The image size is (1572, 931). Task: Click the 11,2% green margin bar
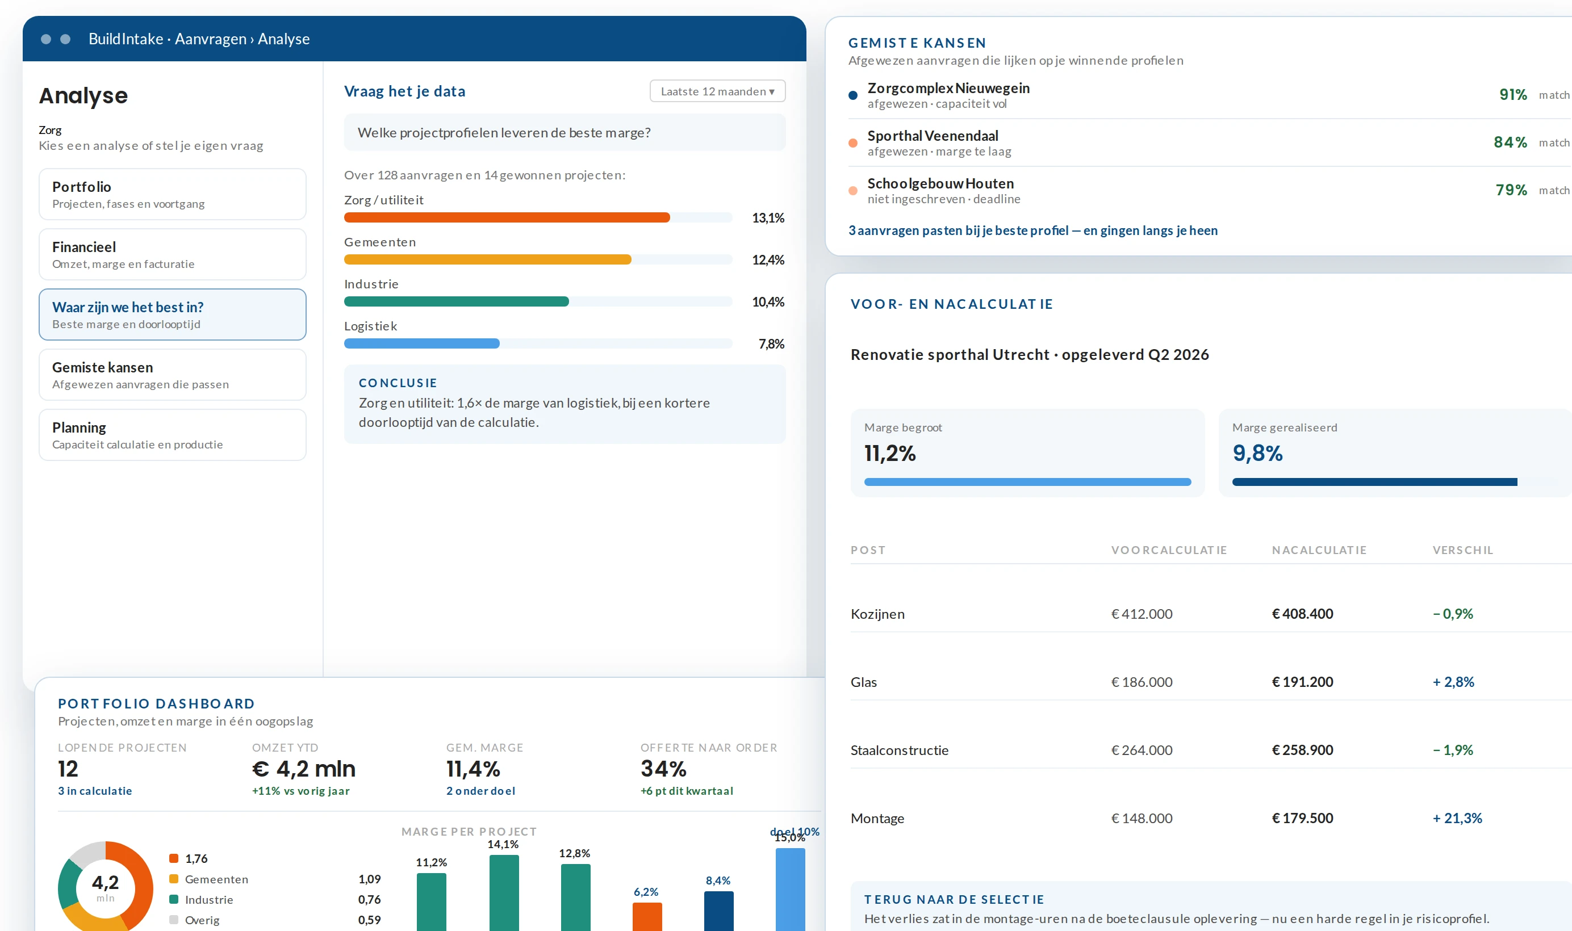[x=432, y=902]
